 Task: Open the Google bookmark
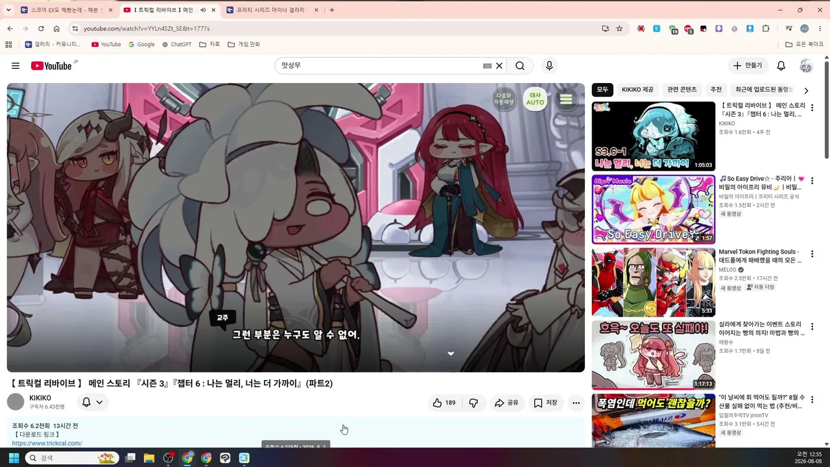point(141,44)
